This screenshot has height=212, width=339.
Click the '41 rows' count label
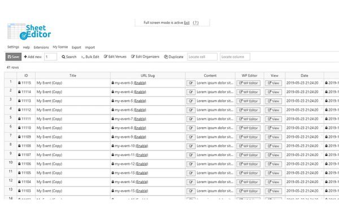point(13,67)
